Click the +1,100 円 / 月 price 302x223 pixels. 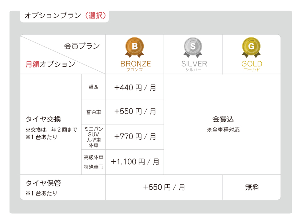(135, 162)
